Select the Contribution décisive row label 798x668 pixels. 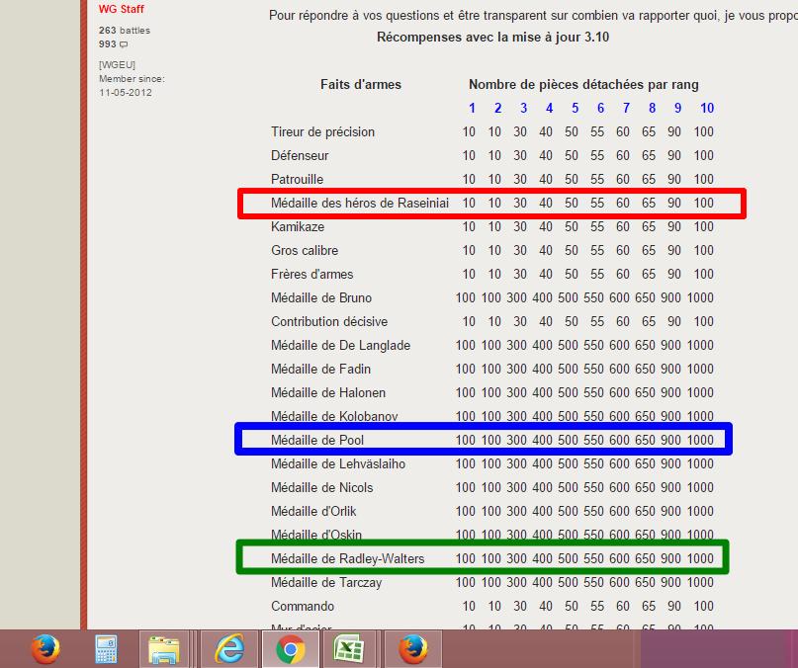329,321
